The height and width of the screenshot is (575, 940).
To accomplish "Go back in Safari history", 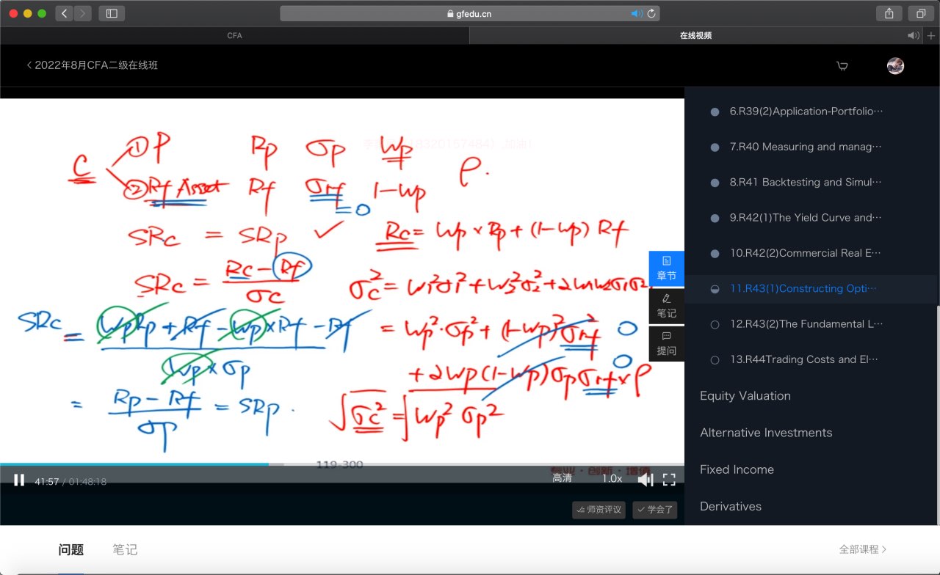I will pos(64,13).
